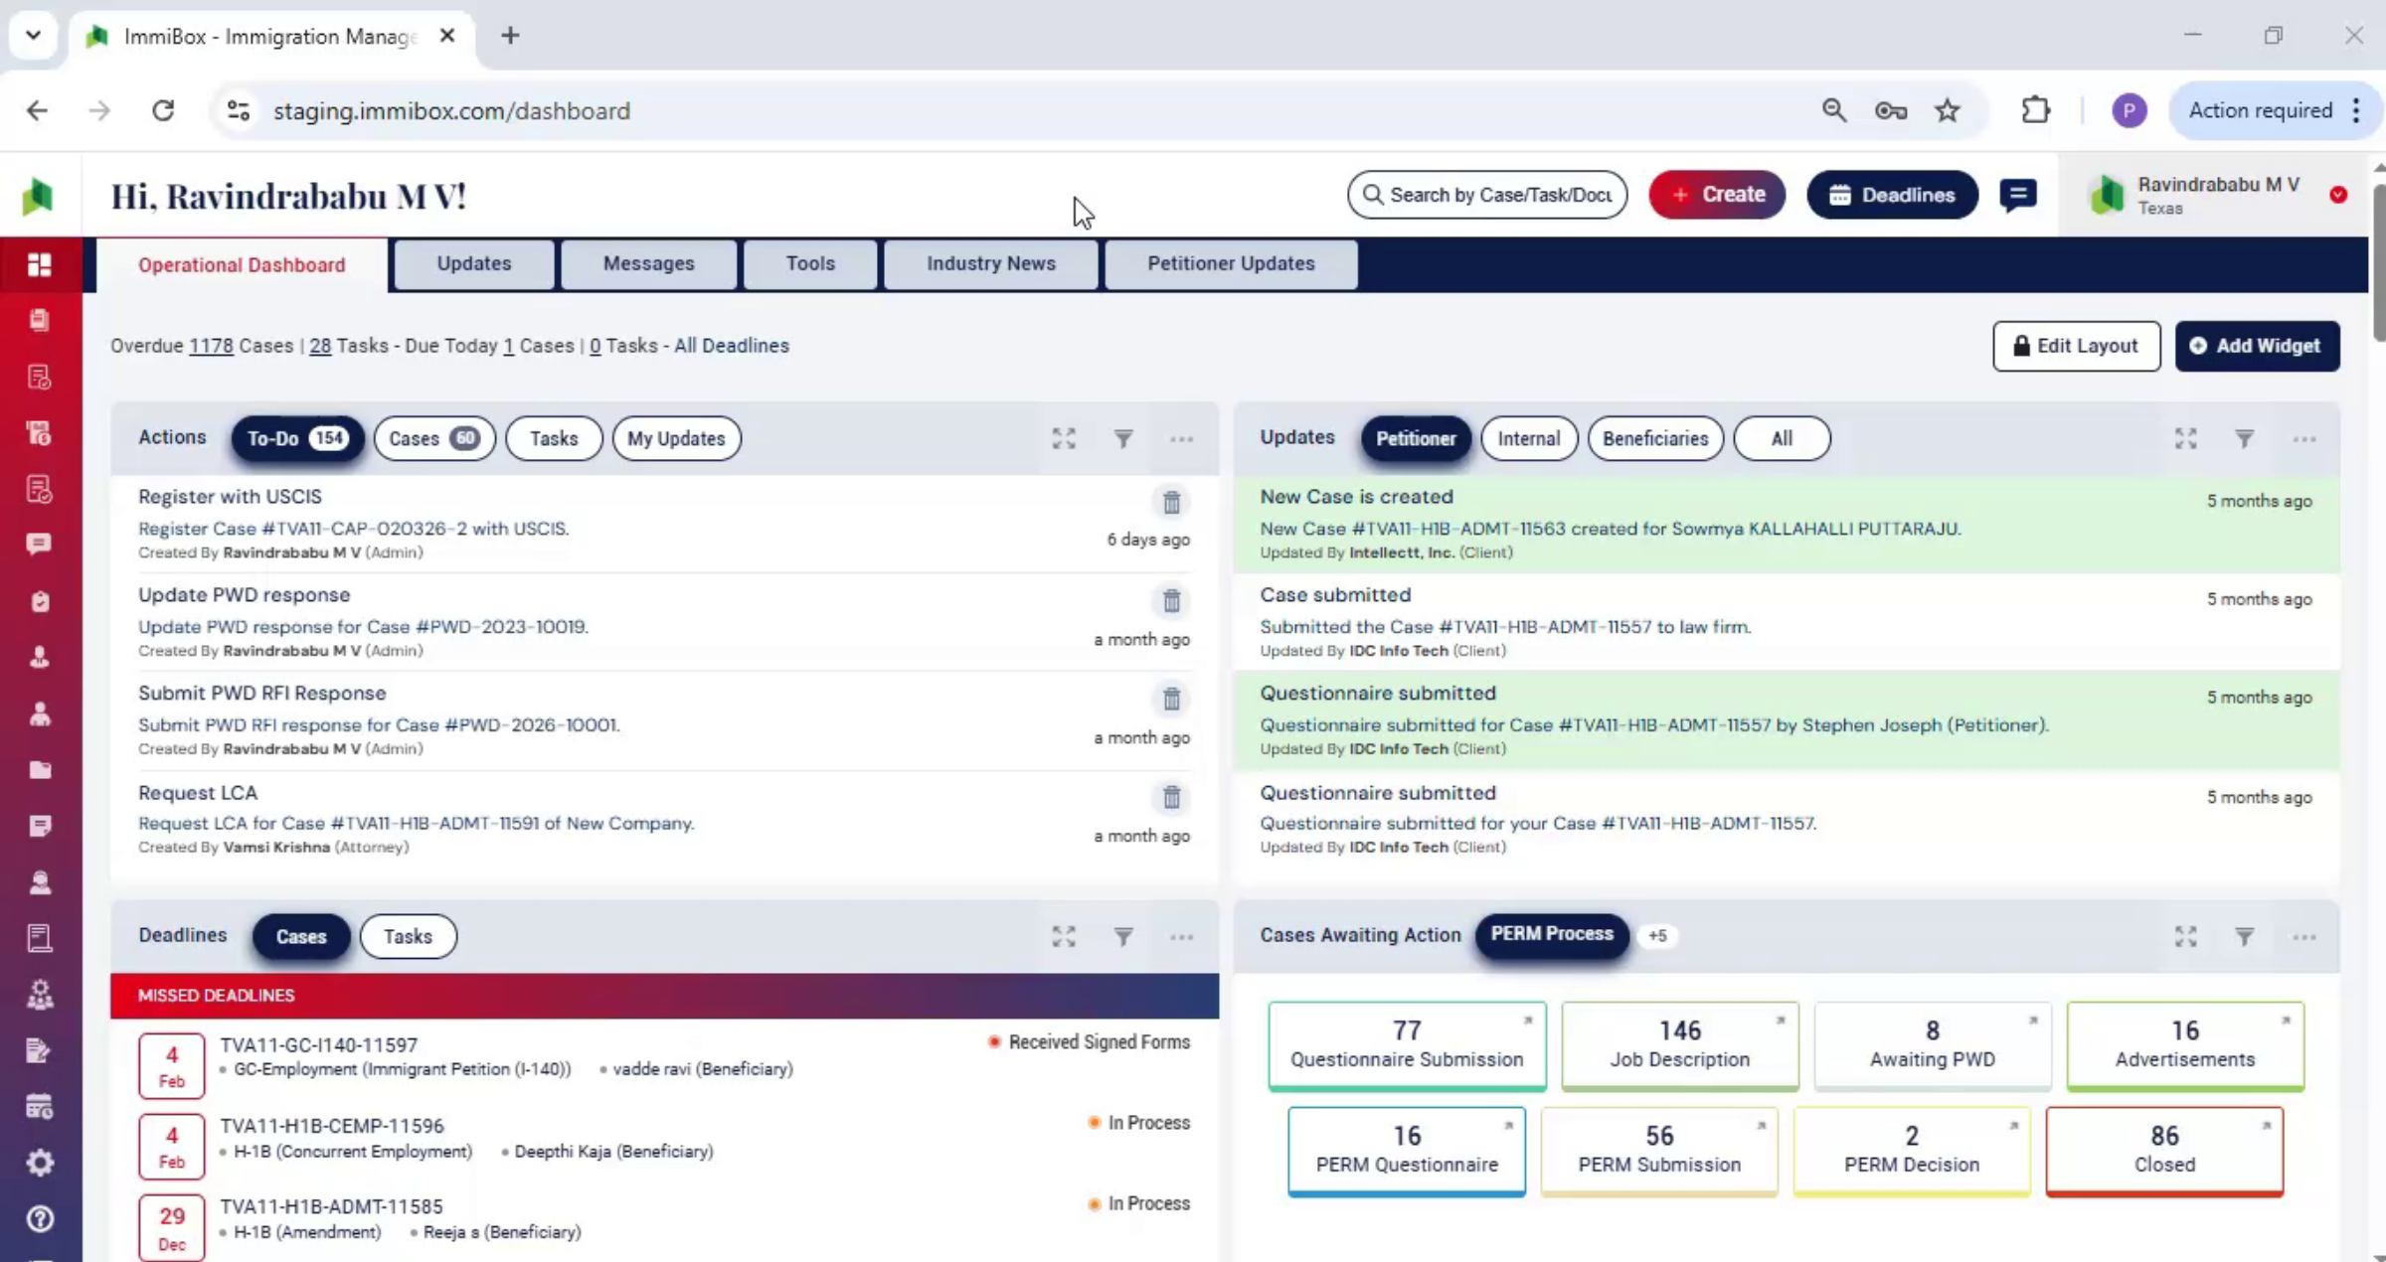Delete the Submit PWD RFI Response to-do
Viewport: 2386px width, 1262px height.
(x=1171, y=700)
